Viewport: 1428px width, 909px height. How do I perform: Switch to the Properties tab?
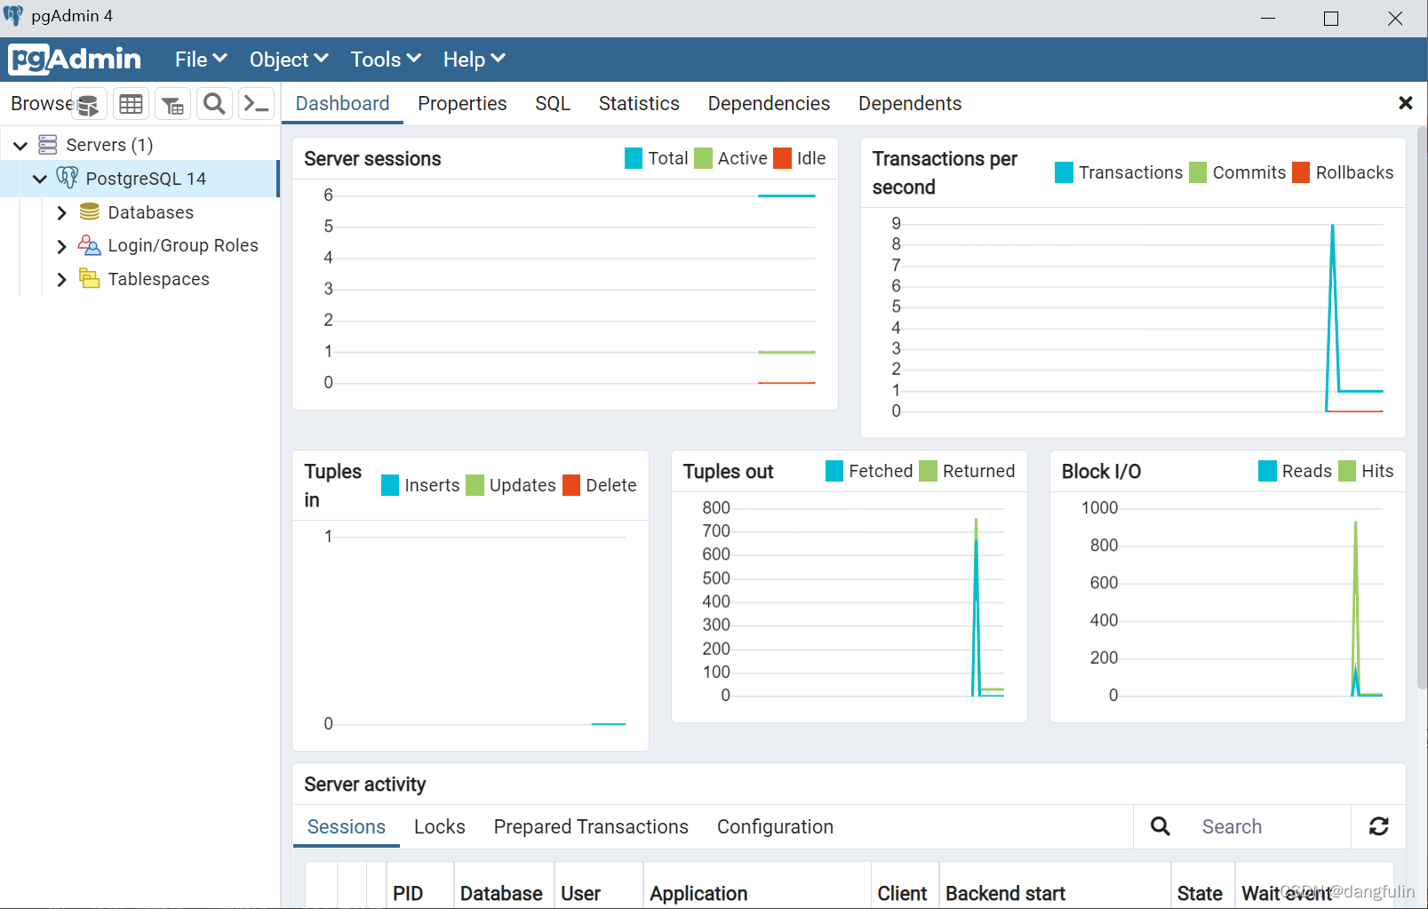462,104
